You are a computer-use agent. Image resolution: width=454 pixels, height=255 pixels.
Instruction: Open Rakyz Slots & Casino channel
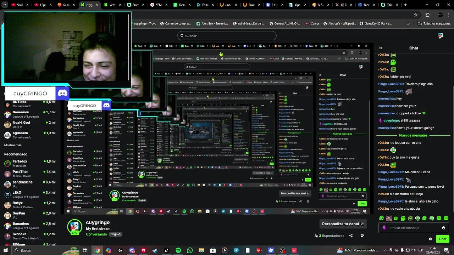29,205
